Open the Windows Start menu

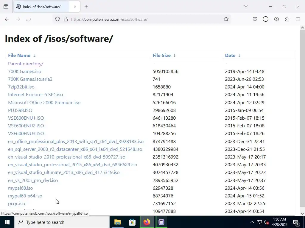(x=7, y=222)
